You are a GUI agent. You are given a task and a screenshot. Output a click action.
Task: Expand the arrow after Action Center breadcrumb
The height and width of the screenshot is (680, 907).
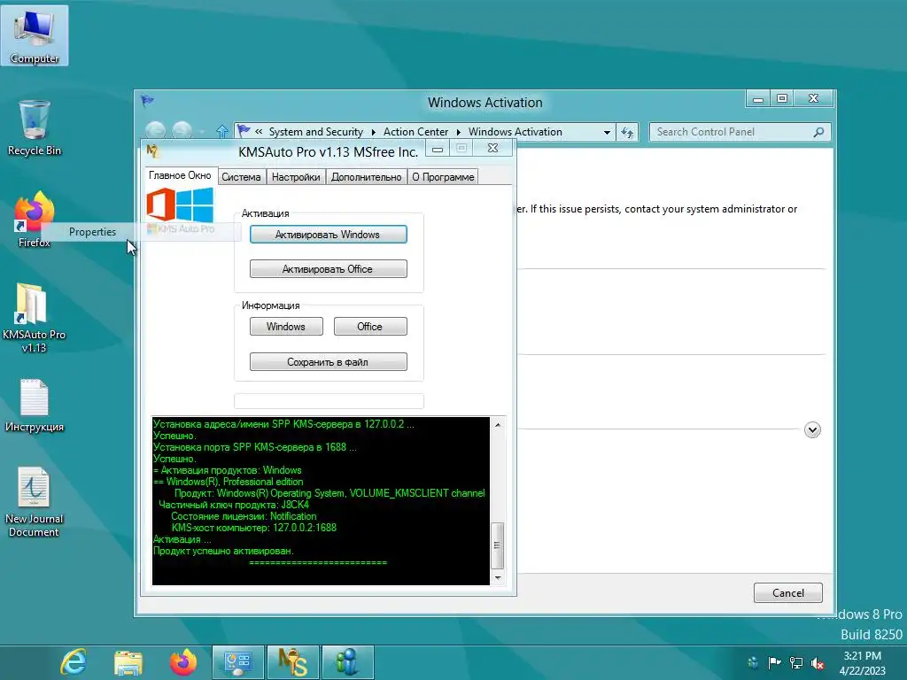459,133
